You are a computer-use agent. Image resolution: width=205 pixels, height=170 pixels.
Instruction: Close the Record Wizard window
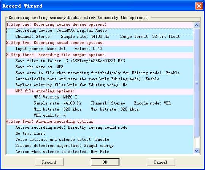(x=199, y=6)
